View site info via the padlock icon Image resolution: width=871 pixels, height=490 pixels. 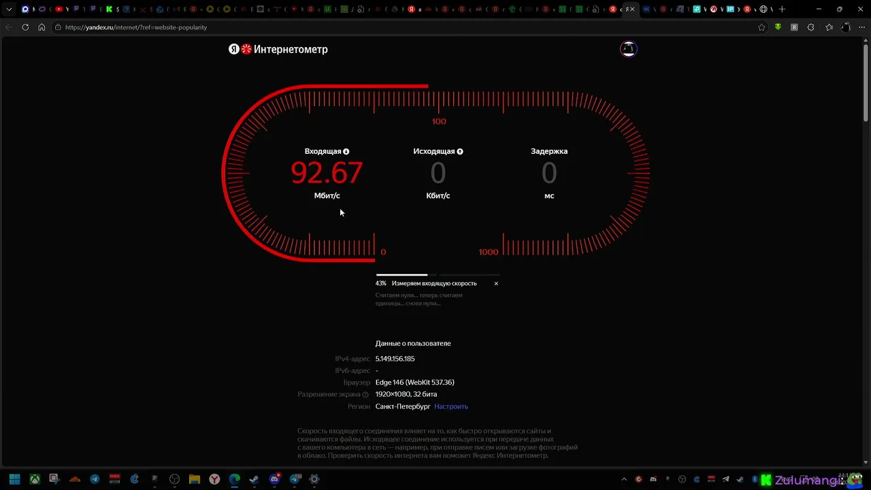(x=59, y=27)
